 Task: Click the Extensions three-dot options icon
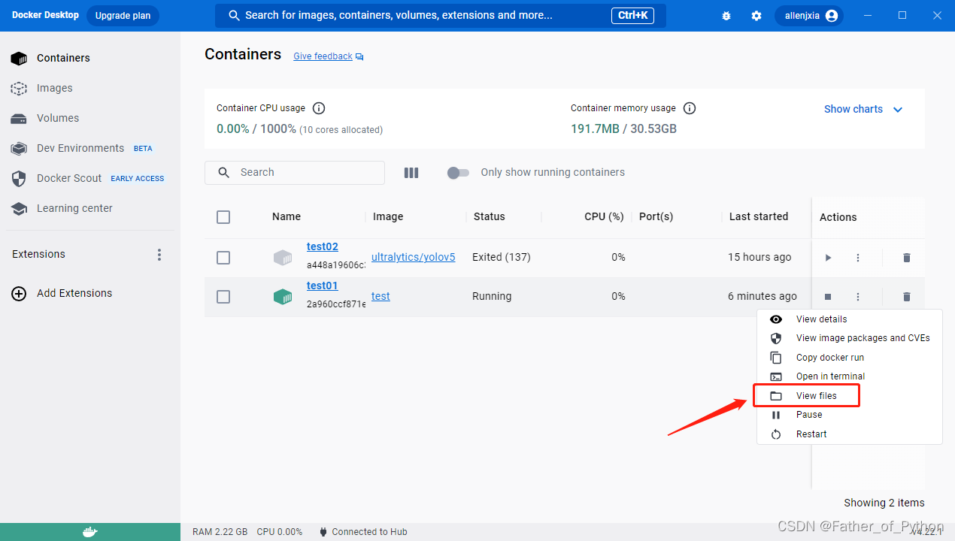(x=159, y=255)
